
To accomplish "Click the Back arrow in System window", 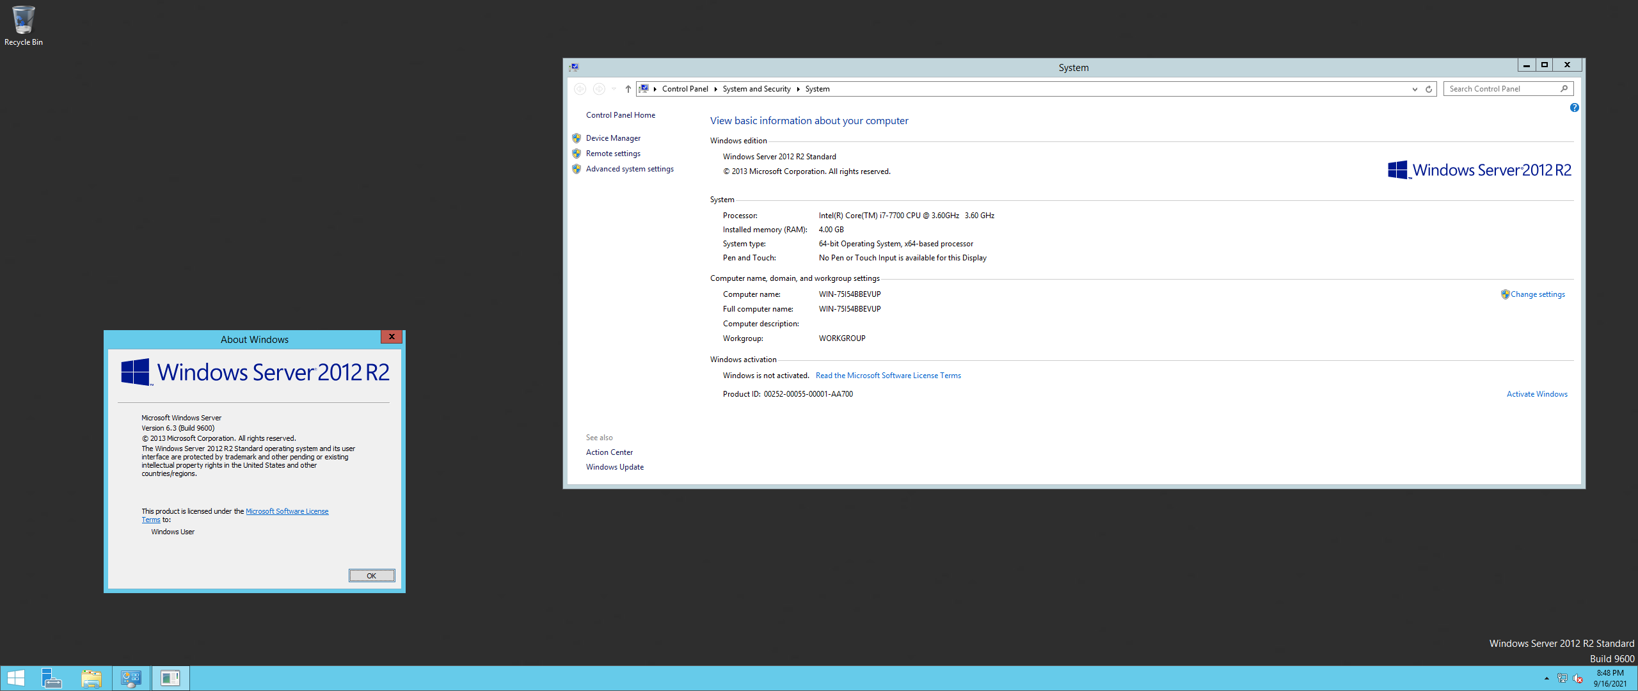I will pos(580,89).
